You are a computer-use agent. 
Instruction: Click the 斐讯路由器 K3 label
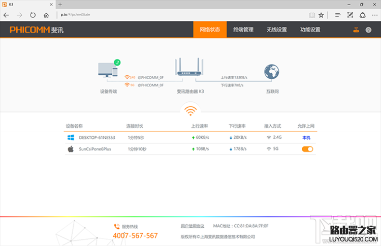(x=190, y=91)
